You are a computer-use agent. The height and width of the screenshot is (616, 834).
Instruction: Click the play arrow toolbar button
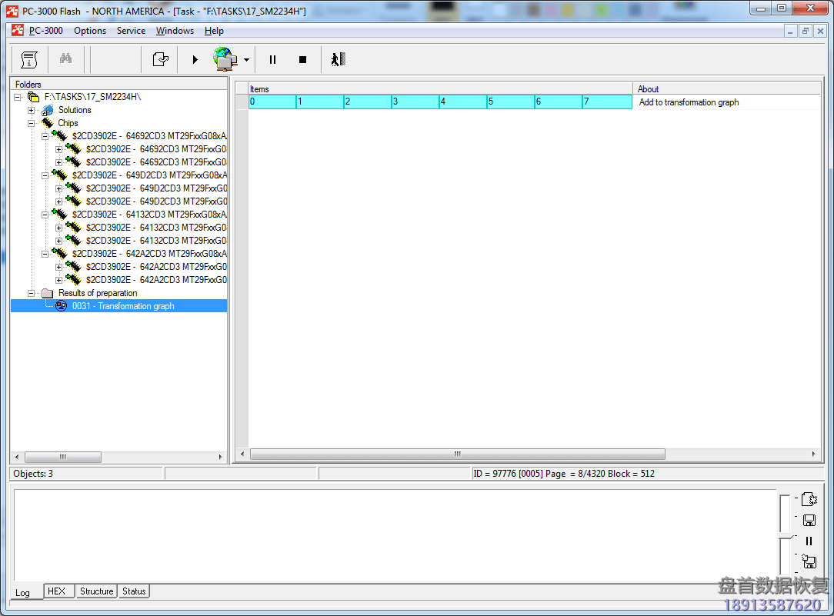coord(195,59)
